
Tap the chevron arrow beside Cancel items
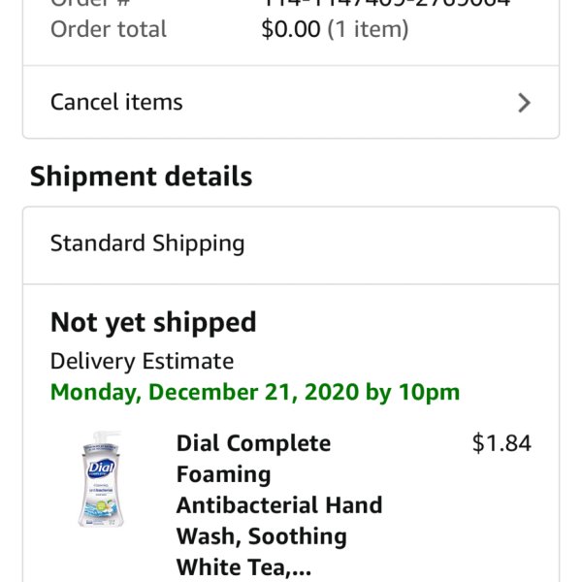(x=524, y=103)
